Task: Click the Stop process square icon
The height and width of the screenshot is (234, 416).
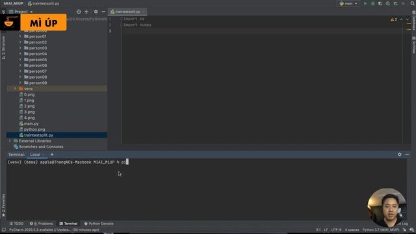Action: (403, 4)
